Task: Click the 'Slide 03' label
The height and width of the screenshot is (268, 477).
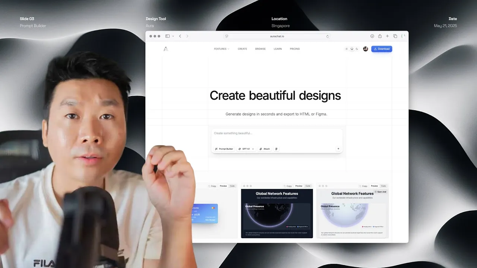Action: click(x=27, y=19)
